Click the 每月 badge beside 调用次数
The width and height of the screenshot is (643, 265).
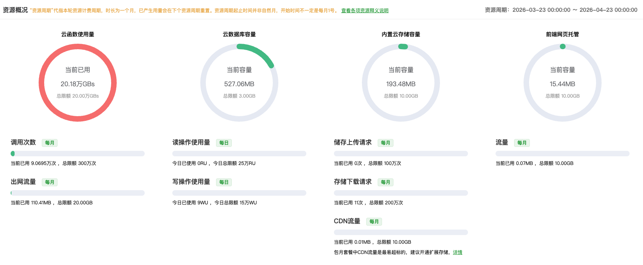click(x=50, y=143)
